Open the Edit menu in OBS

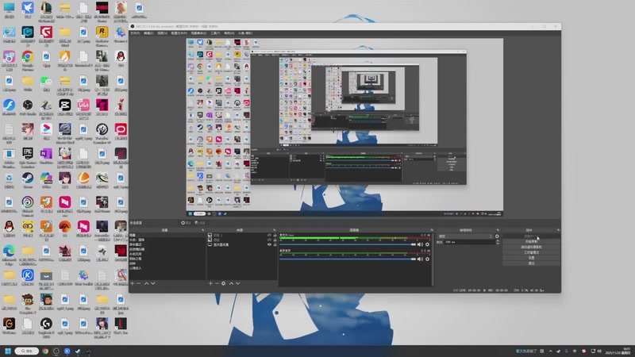click(148, 33)
